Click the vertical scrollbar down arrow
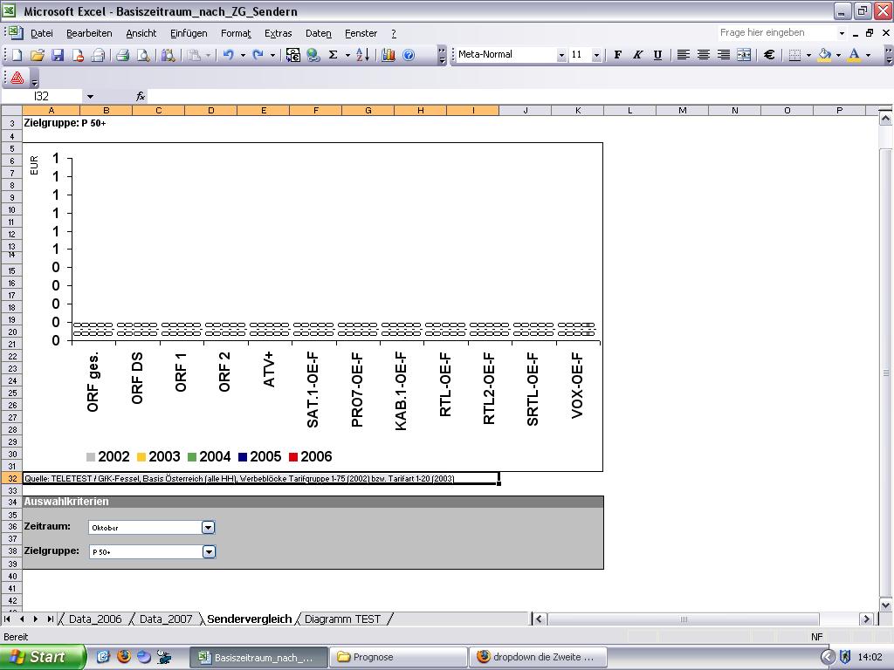The width and height of the screenshot is (894, 670). pos(885,605)
